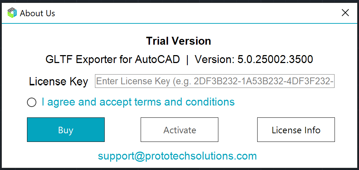Click the GLTF Exporter app icon in title bar

[12, 13]
